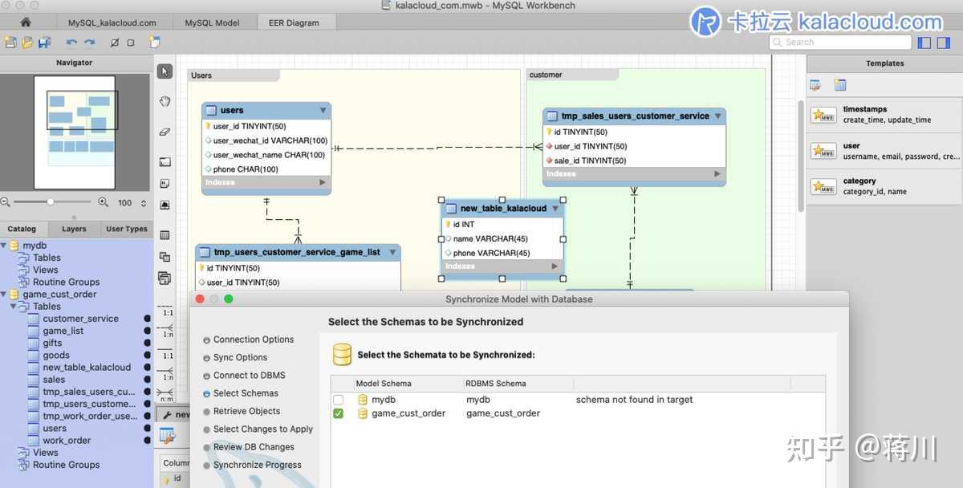The width and height of the screenshot is (963, 488).
Task: Select customer_service table in catalog
Action: click(80, 319)
